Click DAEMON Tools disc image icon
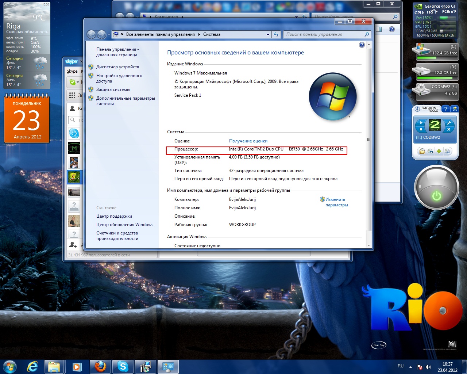 click(x=431, y=151)
